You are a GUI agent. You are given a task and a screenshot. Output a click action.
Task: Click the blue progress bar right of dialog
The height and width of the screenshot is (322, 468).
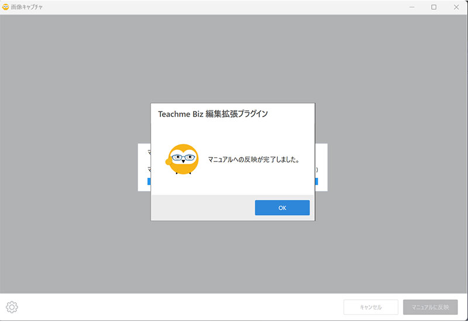[x=316, y=181]
